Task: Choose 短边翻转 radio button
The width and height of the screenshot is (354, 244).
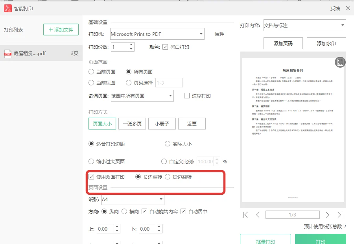Action: (x=168, y=177)
